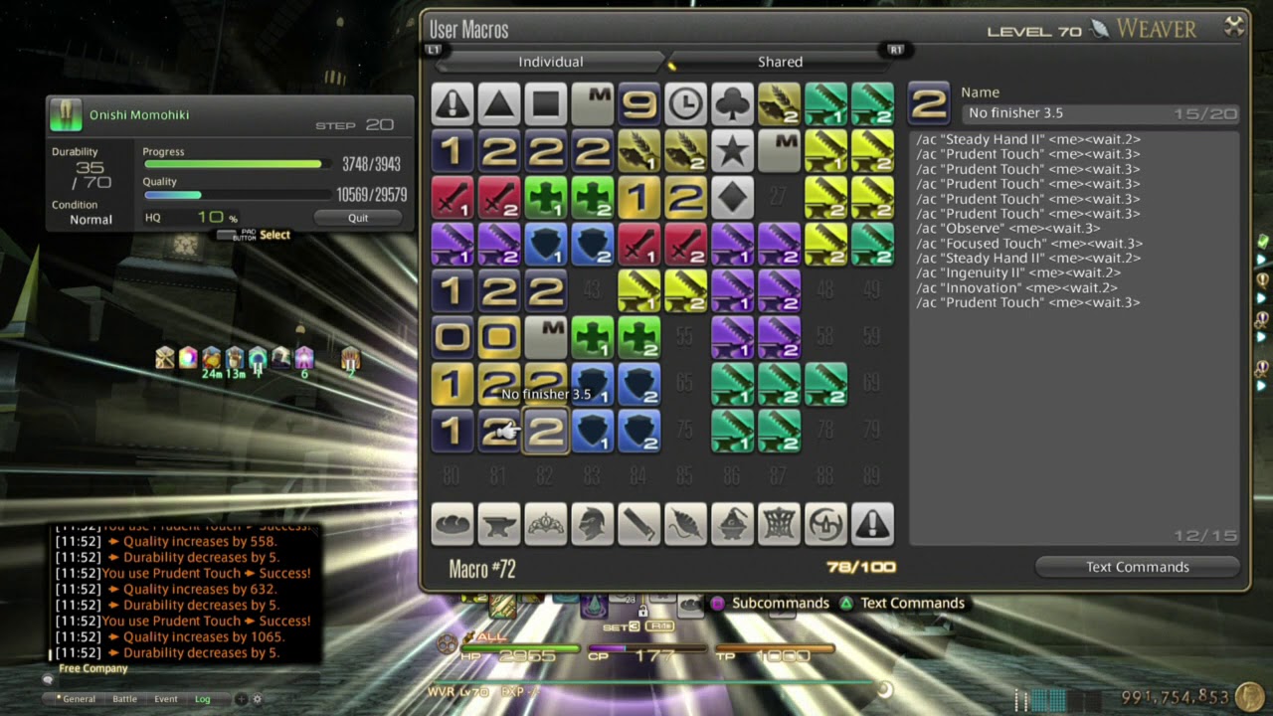Open the Event chat tab

[166, 699]
